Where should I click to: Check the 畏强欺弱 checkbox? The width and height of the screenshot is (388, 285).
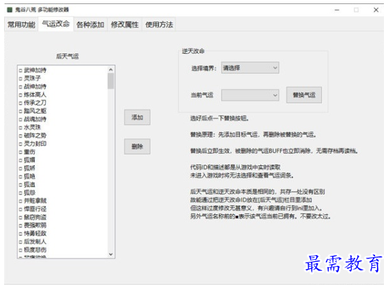(20, 226)
